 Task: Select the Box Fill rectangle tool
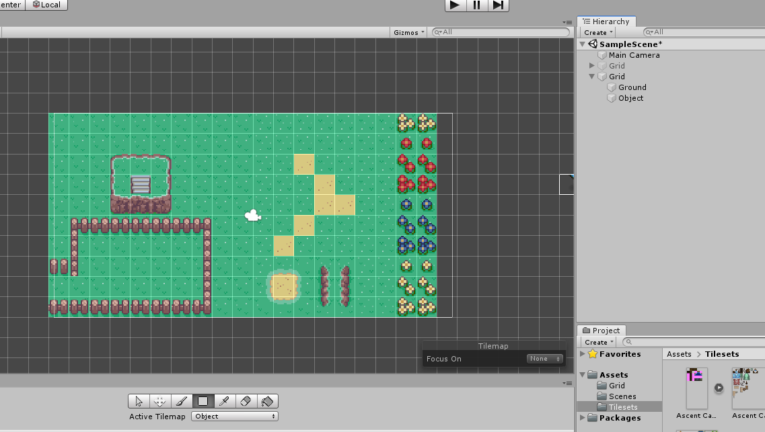203,400
